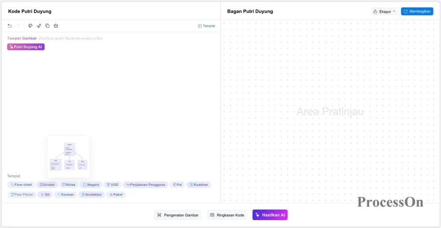Choose the Pai template chip
Viewport: 441px width, 228px height.
(x=177, y=185)
